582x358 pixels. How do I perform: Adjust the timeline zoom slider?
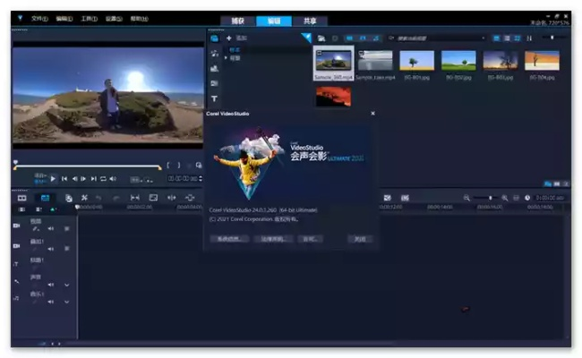490,198
